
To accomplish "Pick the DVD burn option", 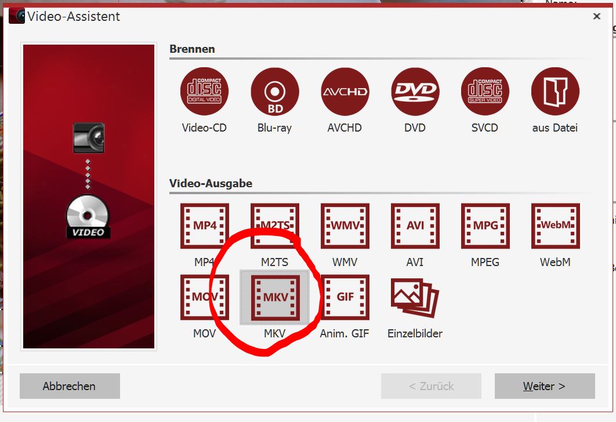I will (415, 92).
